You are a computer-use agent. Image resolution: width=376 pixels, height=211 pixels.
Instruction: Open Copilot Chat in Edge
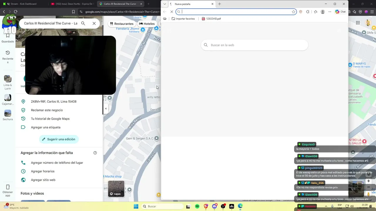[340, 12]
